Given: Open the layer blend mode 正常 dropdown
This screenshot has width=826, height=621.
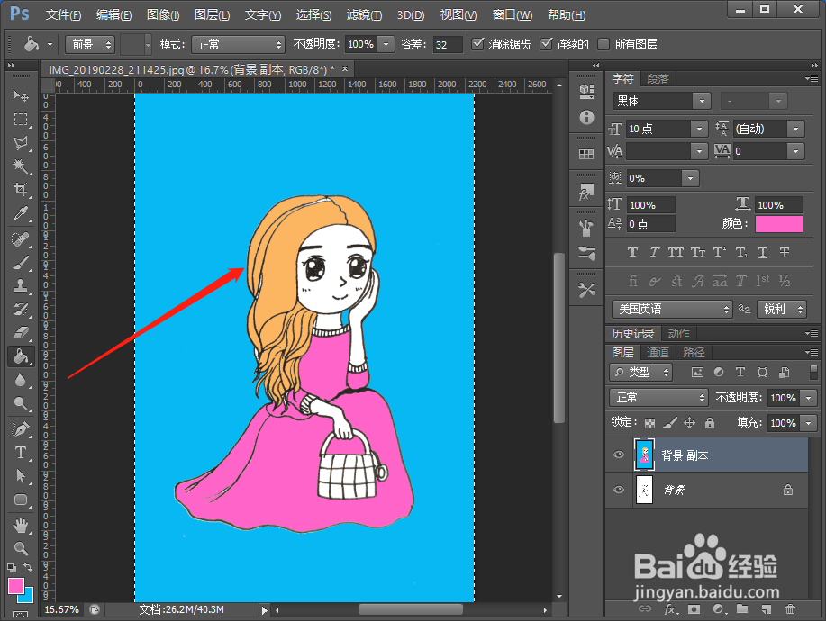Looking at the screenshot, I should [659, 397].
